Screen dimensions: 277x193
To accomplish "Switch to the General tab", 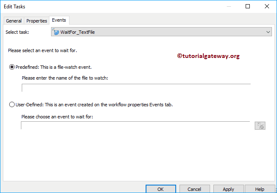I will pyautogui.click(x=14, y=21).
